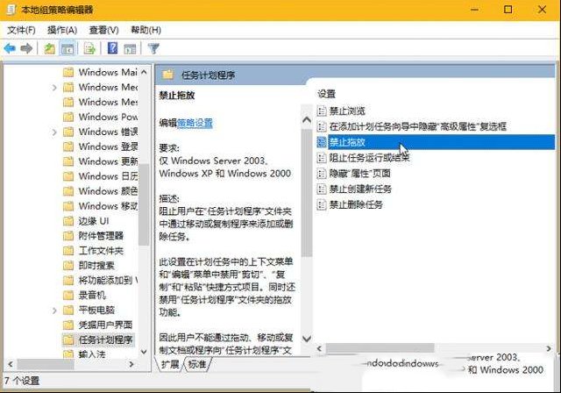
Task: Expand the Windows Media tree node
Action: [54, 88]
